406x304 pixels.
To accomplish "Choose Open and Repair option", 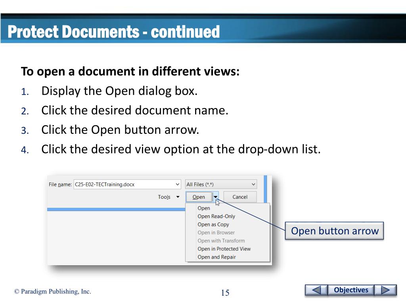I will pos(217,257).
